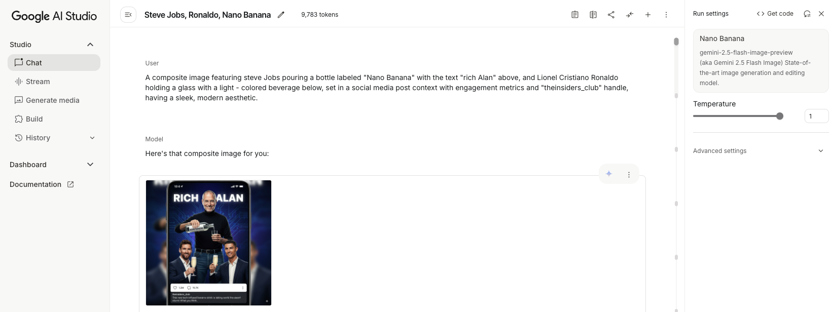
Task: Open the model response options menu
Action: pos(629,174)
